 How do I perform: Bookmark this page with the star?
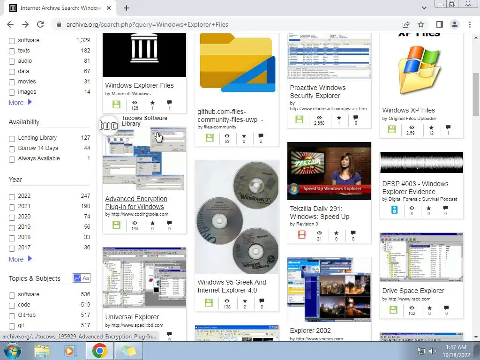tap(421, 24)
